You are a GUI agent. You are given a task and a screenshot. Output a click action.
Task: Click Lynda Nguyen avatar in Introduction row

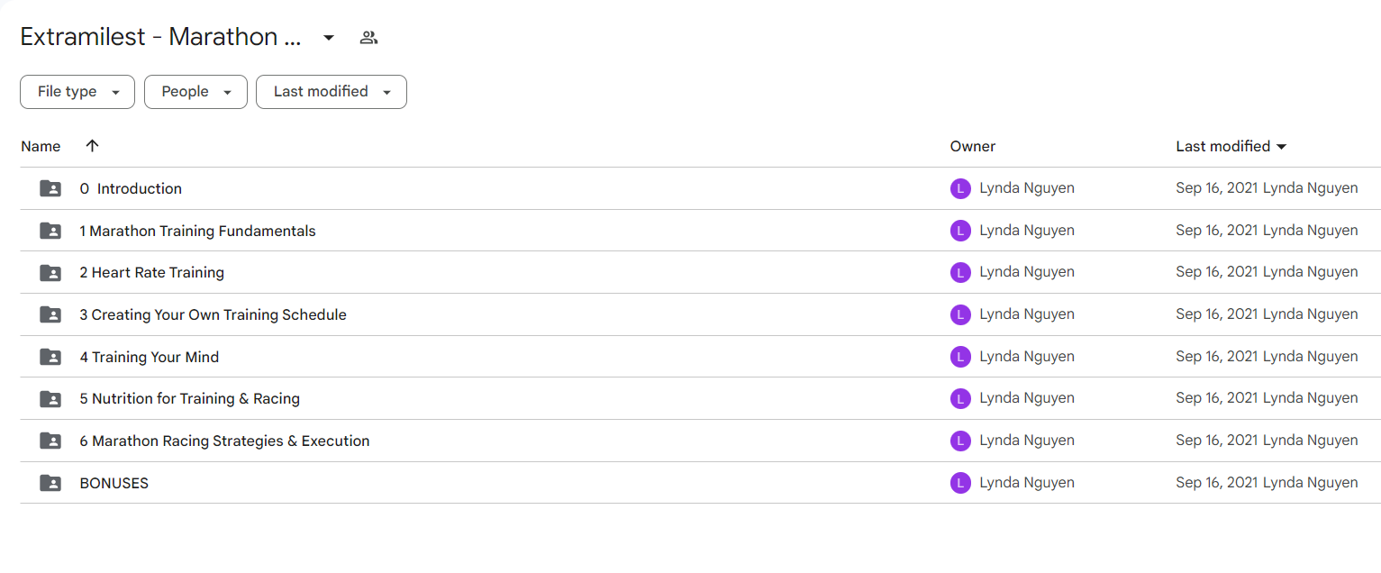click(x=960, y=188)
